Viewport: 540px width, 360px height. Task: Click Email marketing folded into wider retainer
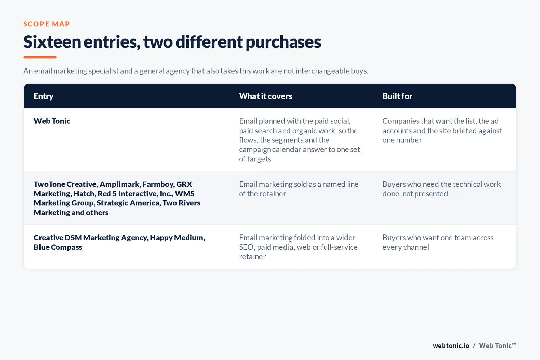point(298,247)
